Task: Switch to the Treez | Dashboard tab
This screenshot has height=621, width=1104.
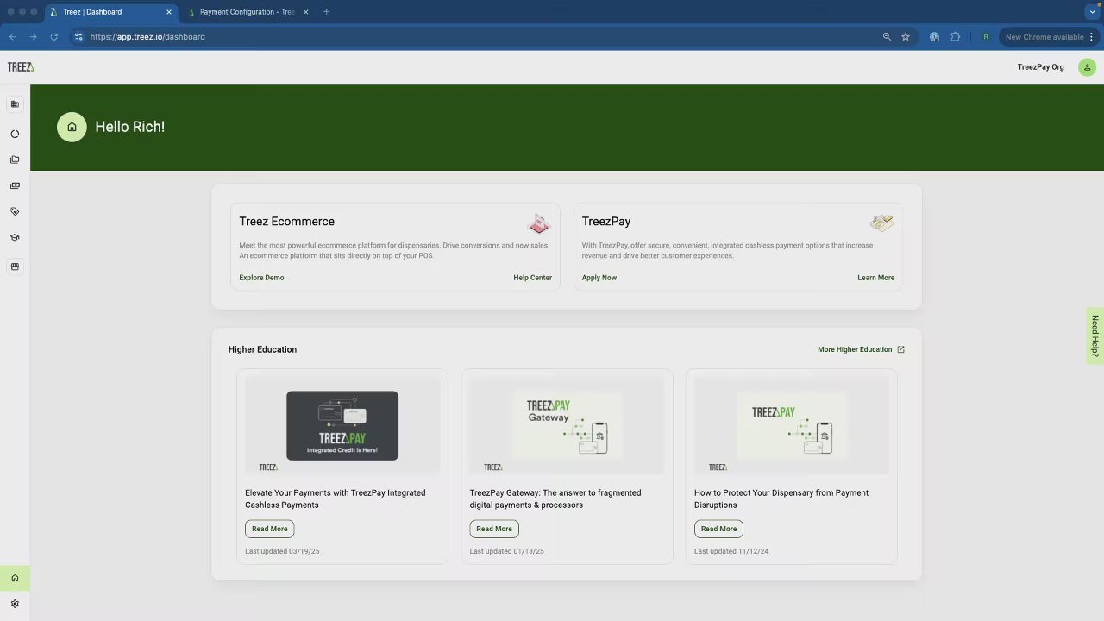Action: [112, 12]
